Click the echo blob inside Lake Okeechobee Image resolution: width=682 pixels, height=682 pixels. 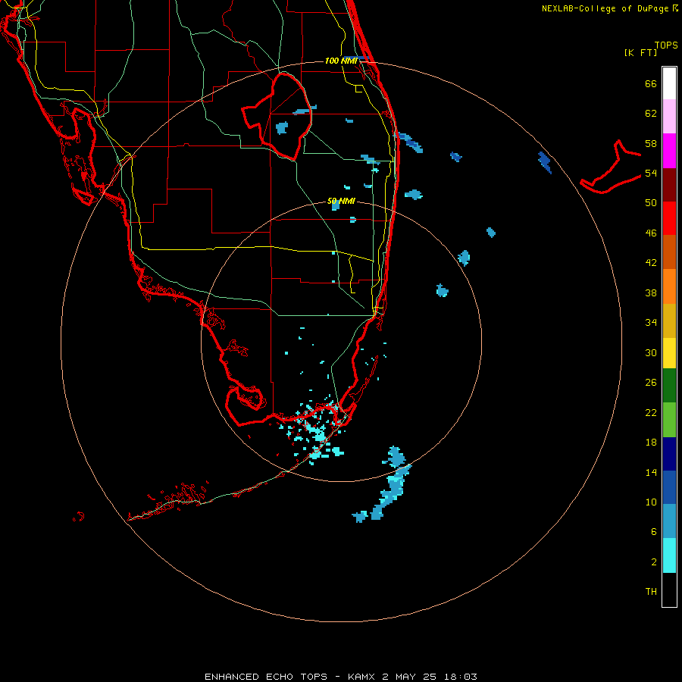click(282, 128)
